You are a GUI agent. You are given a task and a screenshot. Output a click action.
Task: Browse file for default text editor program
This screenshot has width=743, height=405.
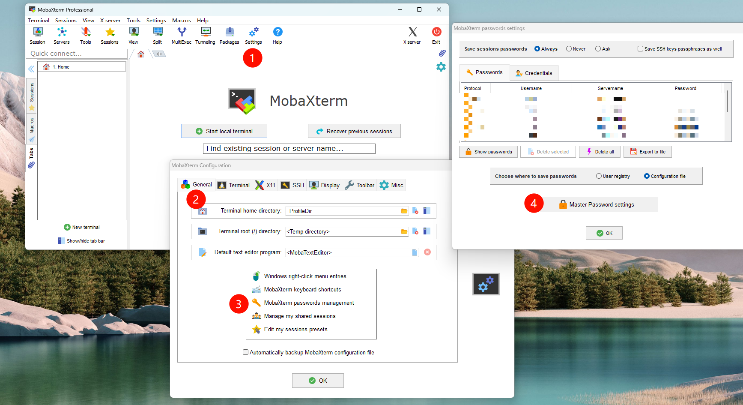click(415, 252)
